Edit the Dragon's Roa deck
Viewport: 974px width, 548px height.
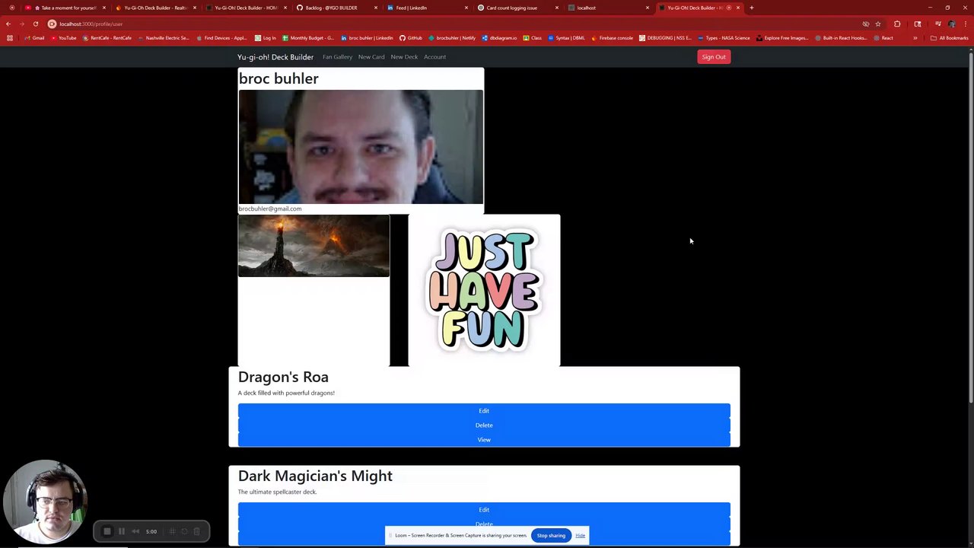484,411
